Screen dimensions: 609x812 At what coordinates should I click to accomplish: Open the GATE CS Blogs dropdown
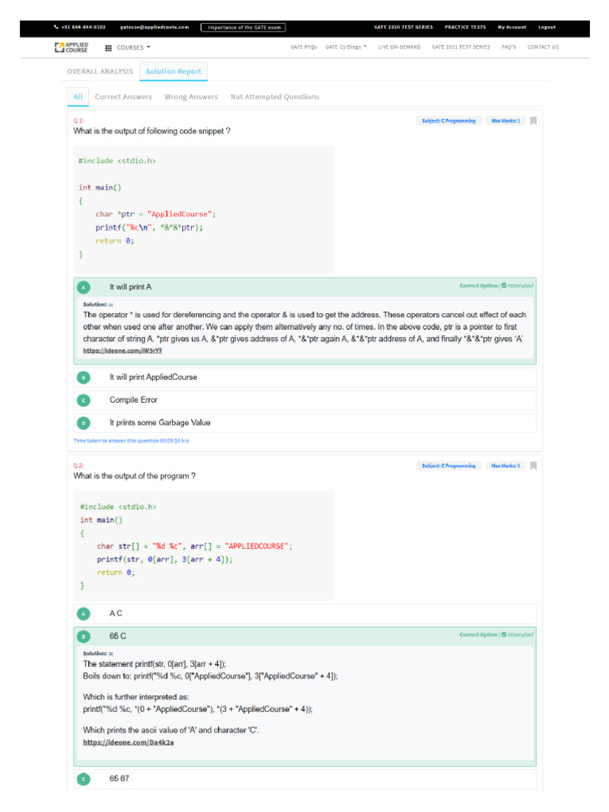point(346,47)
